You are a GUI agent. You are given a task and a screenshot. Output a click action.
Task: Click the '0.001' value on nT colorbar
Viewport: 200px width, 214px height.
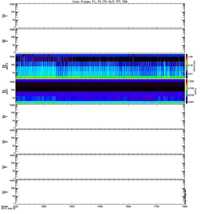pyautogui.click(x=191, y=102)
